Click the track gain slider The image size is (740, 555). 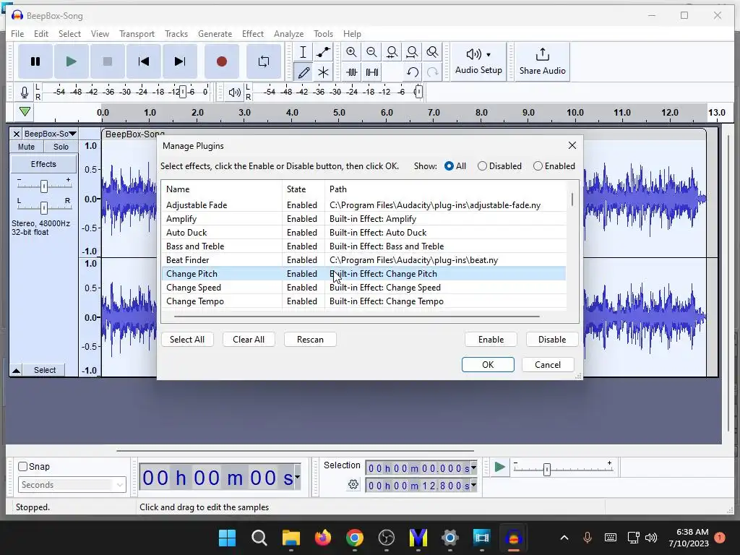[x=44, y=186]
